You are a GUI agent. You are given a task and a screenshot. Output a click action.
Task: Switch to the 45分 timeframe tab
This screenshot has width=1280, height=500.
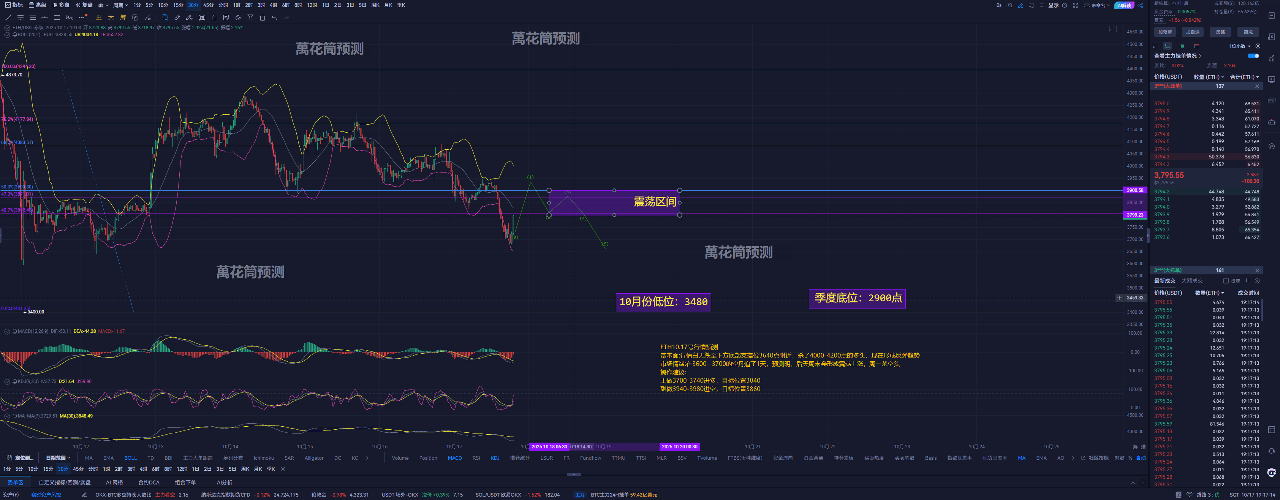point(208,5)
